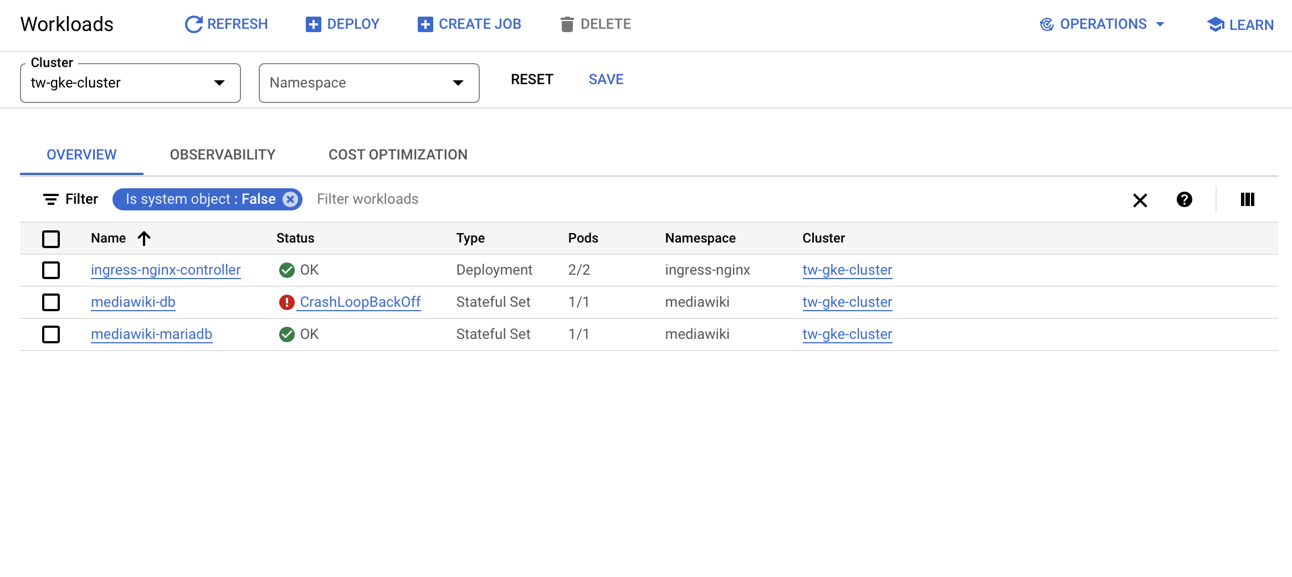
Task: Click the Refresh icon in the toolbar
Action: tap(193, 24)
